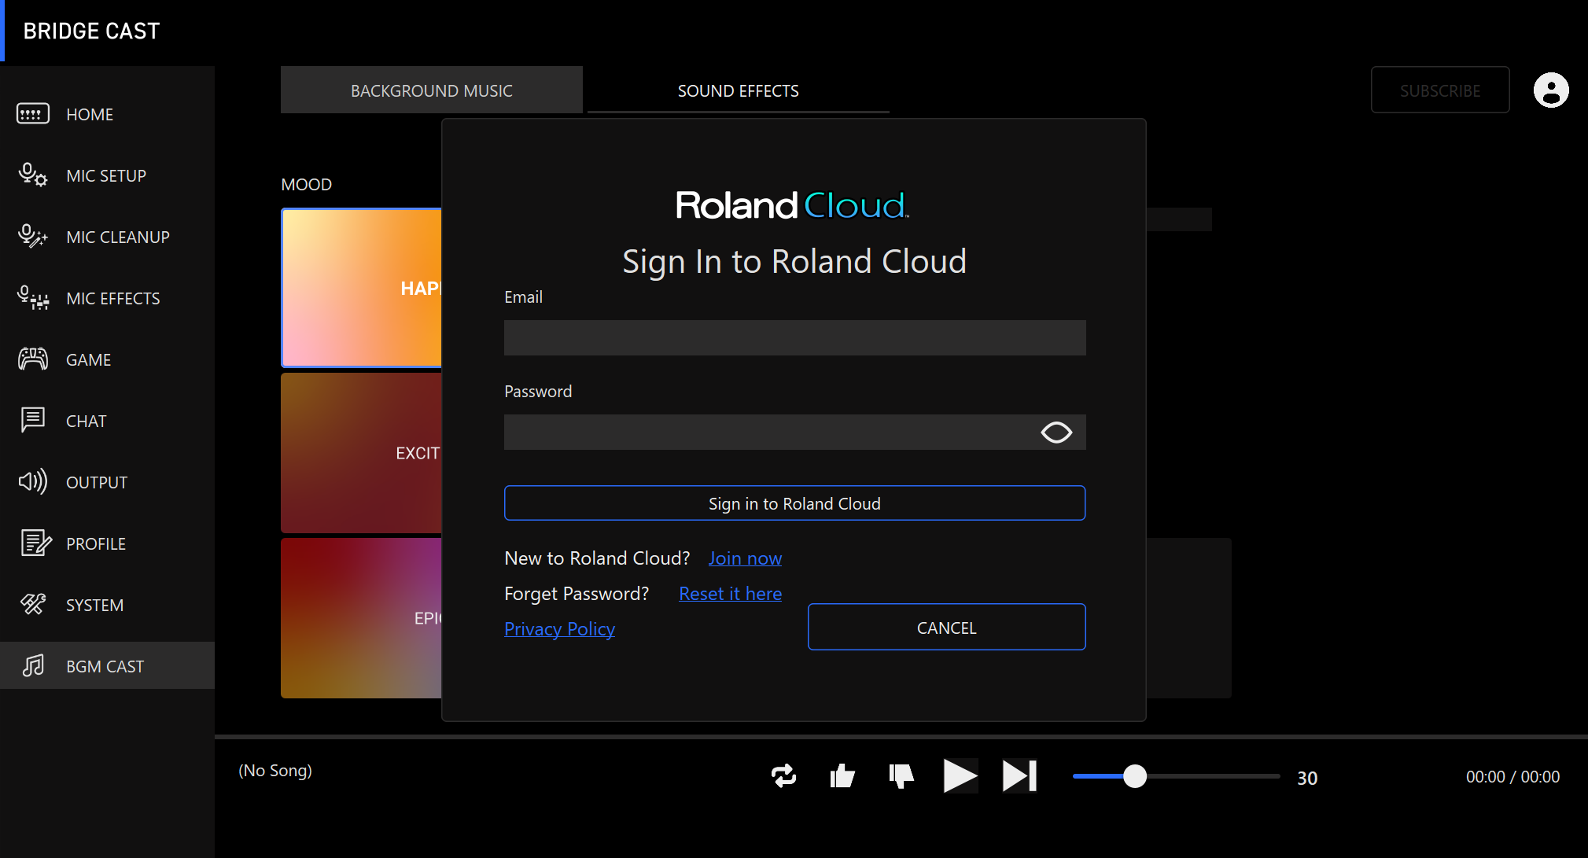Viewport: 1588px width, 858px height.
Task: Like the song with thumbs up
Action: [x=842, y=776]
